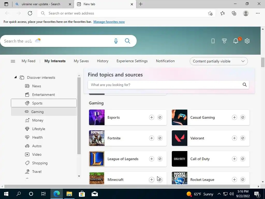265x199 pixels.
Task: Select Video in interests sidebar
Action: pos(44,154)
